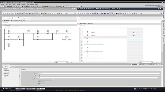Click the Number field stepper arrows
This screenshot has width=165, height=92.
[53, 80]
